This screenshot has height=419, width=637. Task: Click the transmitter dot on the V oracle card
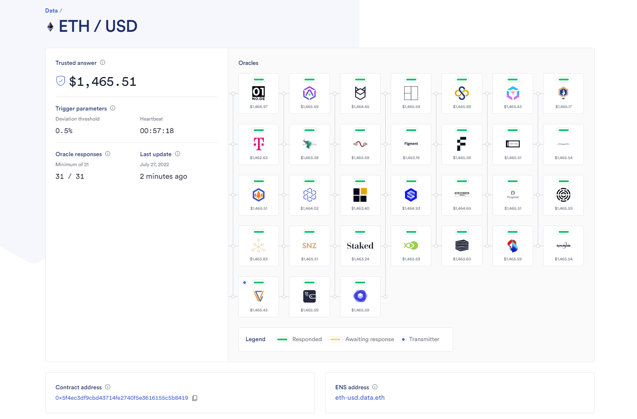point(245,283)
